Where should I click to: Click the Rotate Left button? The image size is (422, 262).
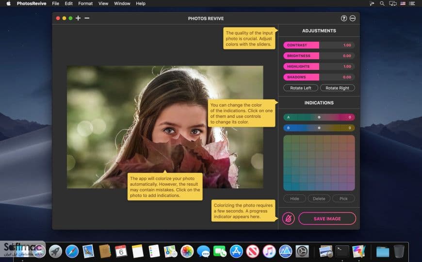coord(301,88)
